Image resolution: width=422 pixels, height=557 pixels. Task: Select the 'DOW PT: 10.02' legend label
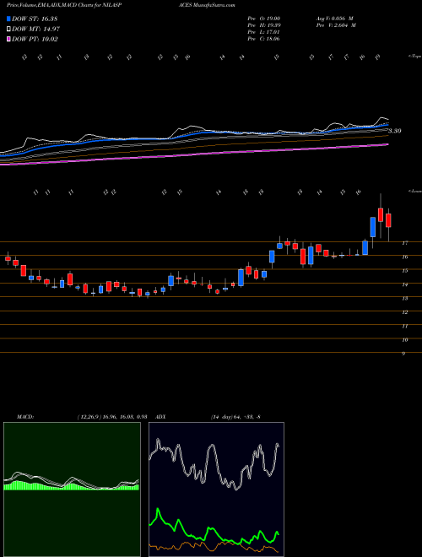coord(35,40)
